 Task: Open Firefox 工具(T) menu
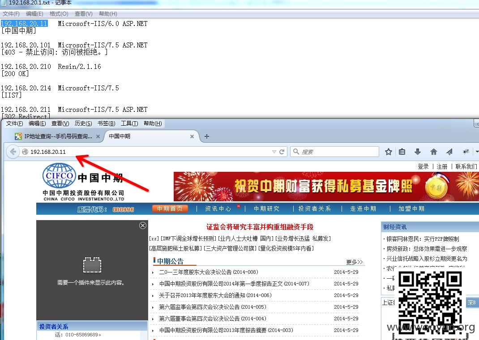(x=129, y=123)
